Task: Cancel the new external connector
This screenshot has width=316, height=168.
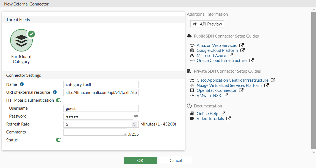Action: tap(175, 160)
